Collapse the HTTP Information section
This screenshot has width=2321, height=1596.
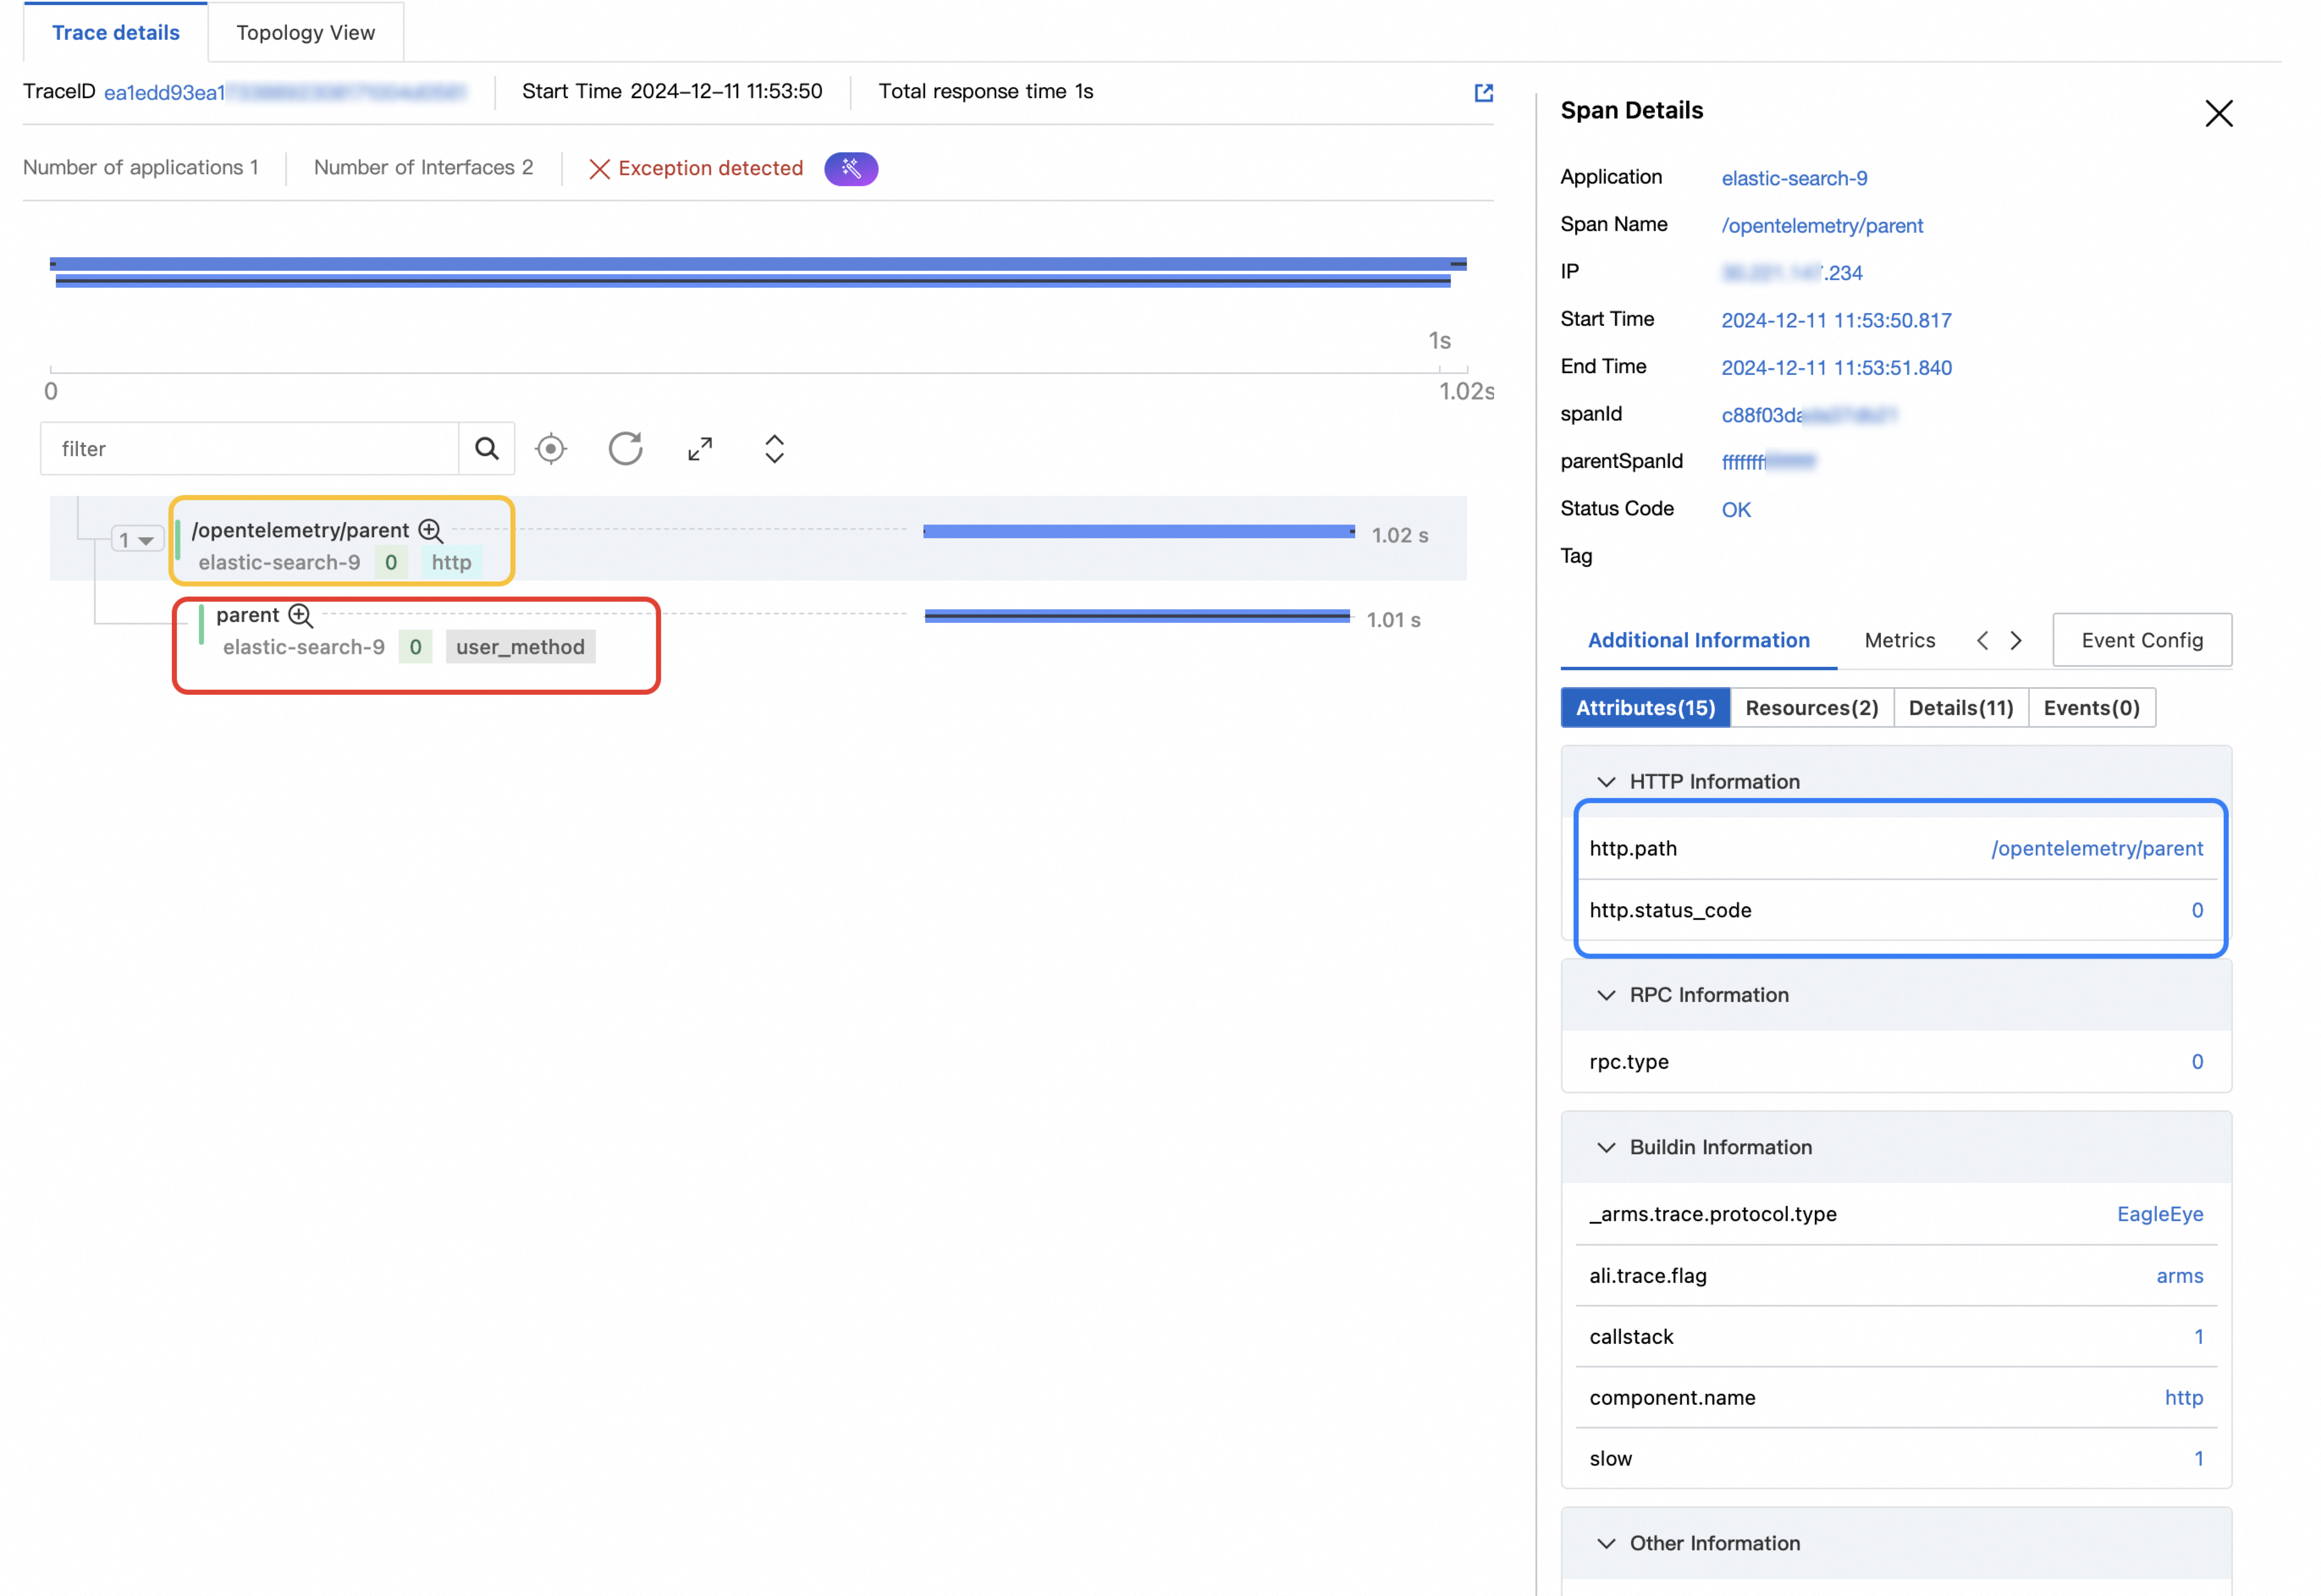[1606, 782]
